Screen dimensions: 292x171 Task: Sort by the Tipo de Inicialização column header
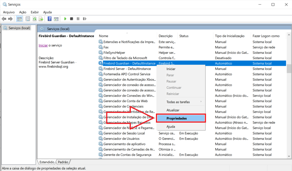(x=230, y=36)
